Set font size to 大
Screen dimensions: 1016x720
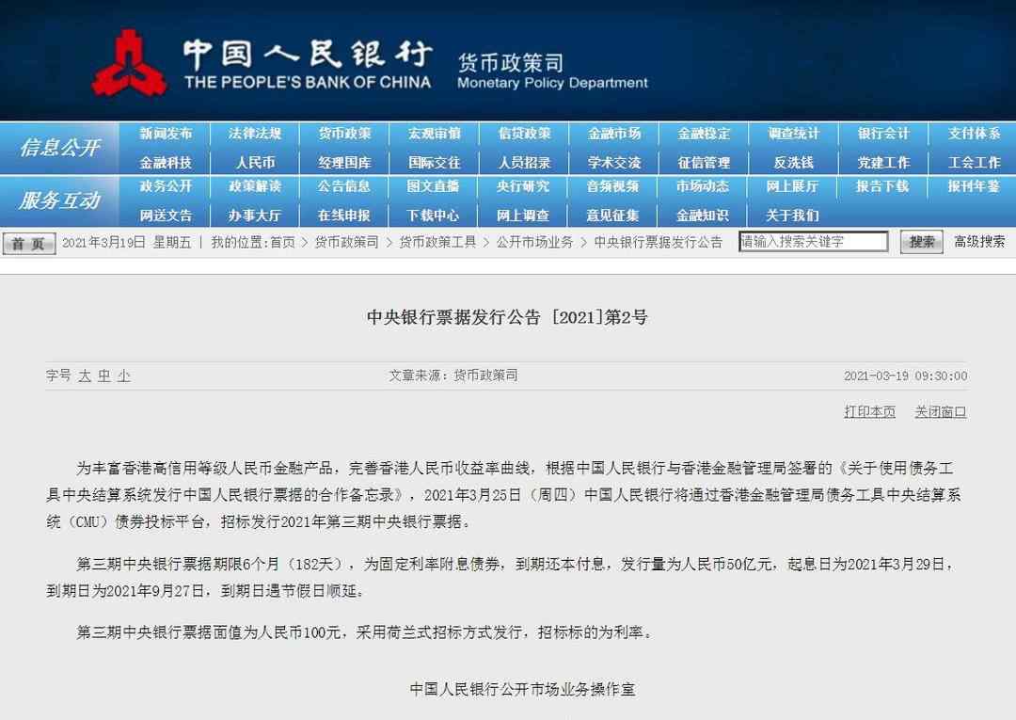coord(85,376)
